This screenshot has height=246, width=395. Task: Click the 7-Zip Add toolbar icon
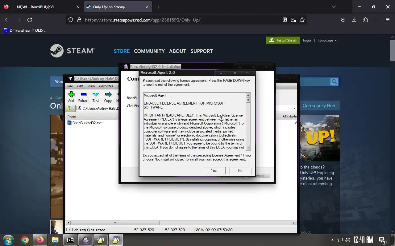pyautogui.click(x=71, y=97)
